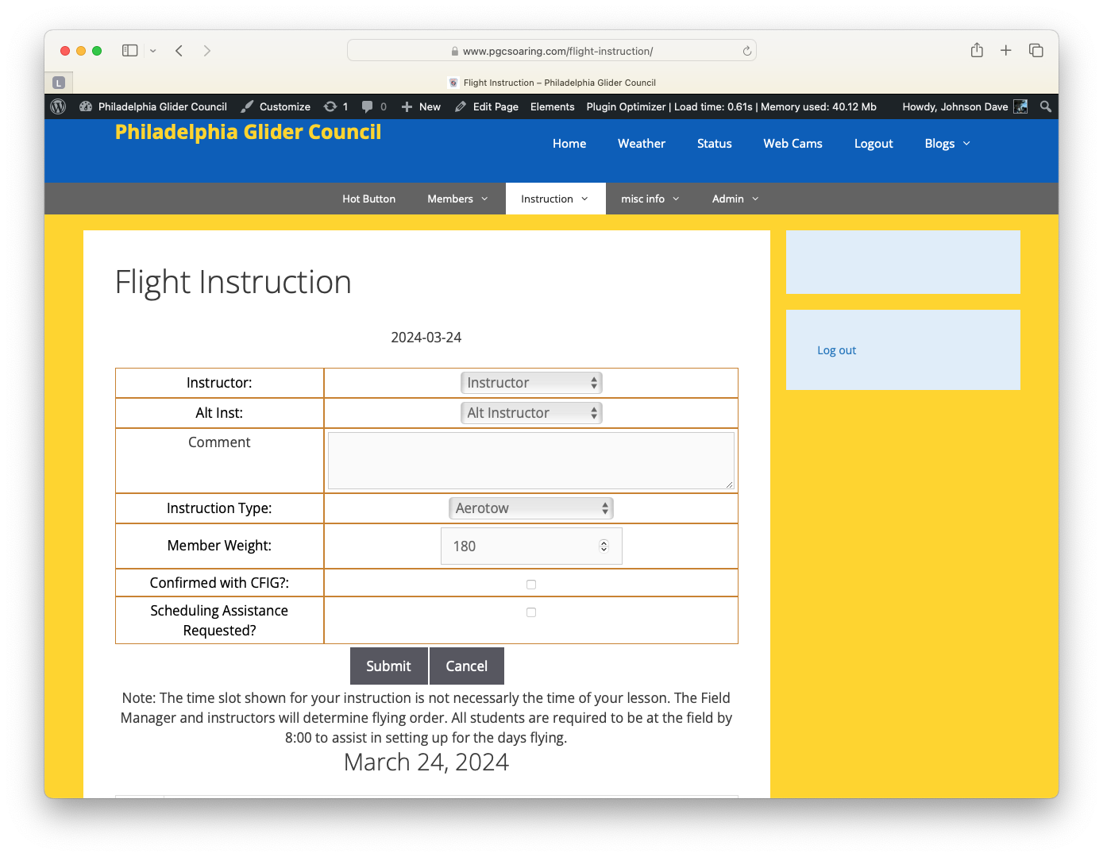Click the Safari share icon

click(977, 51)
